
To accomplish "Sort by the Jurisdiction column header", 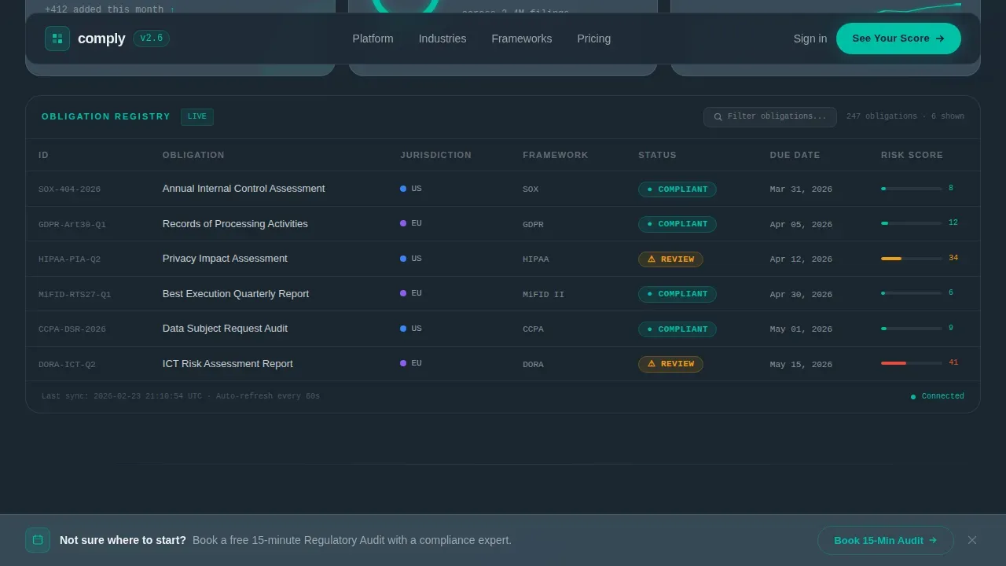I will pos(435,155).
